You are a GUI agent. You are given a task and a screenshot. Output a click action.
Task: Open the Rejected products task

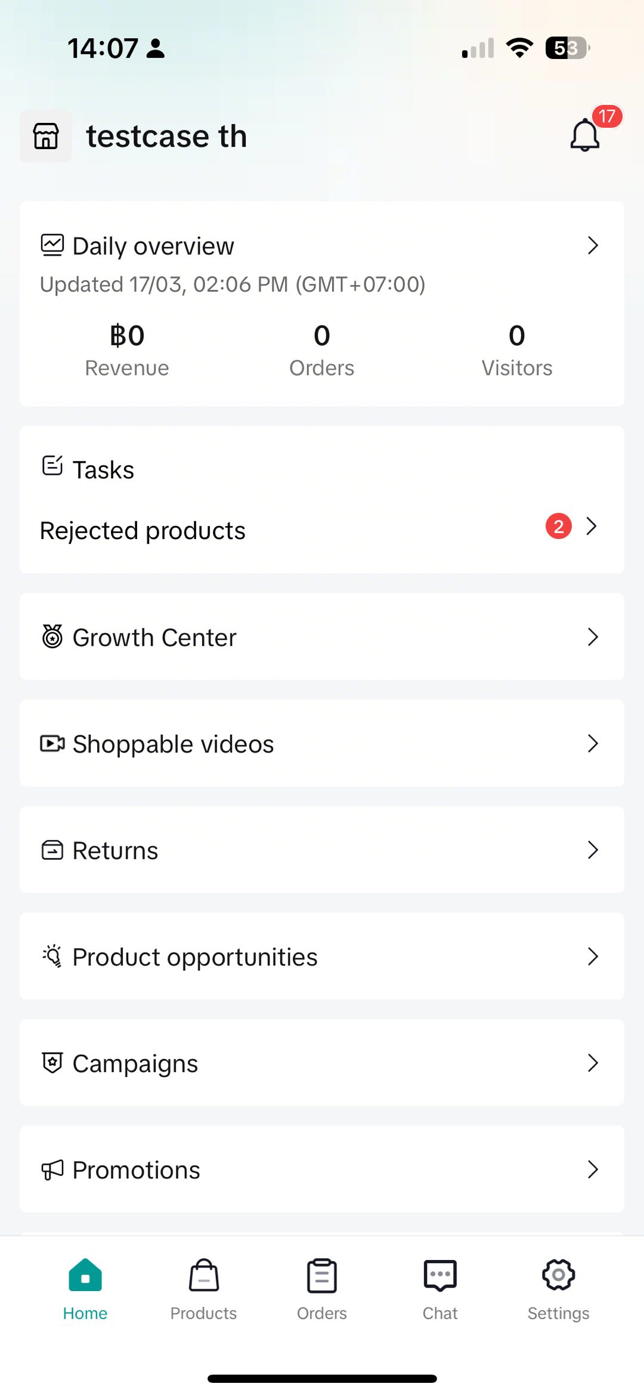coord(143,530)
